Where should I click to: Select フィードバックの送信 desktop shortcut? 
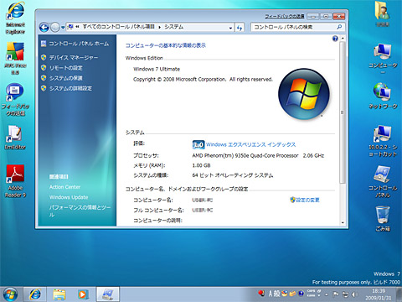[15, 99]
